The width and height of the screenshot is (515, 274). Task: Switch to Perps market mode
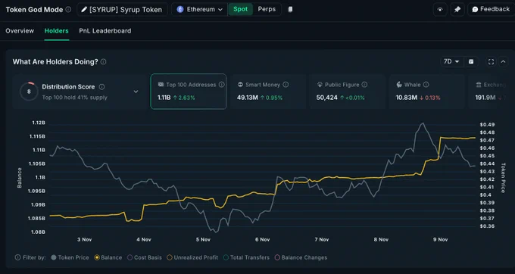coord(267,10)
